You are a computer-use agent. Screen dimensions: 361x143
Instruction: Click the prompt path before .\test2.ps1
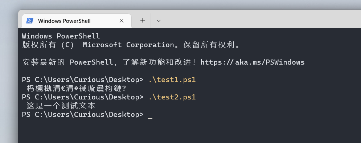point(83,97)
